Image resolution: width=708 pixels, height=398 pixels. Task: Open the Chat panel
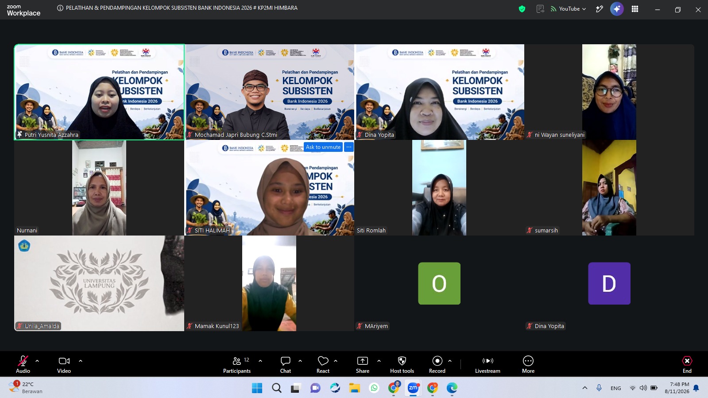coord(286,364)
